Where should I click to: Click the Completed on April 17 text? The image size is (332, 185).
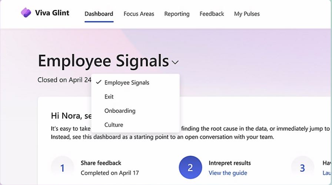[110, 173]
